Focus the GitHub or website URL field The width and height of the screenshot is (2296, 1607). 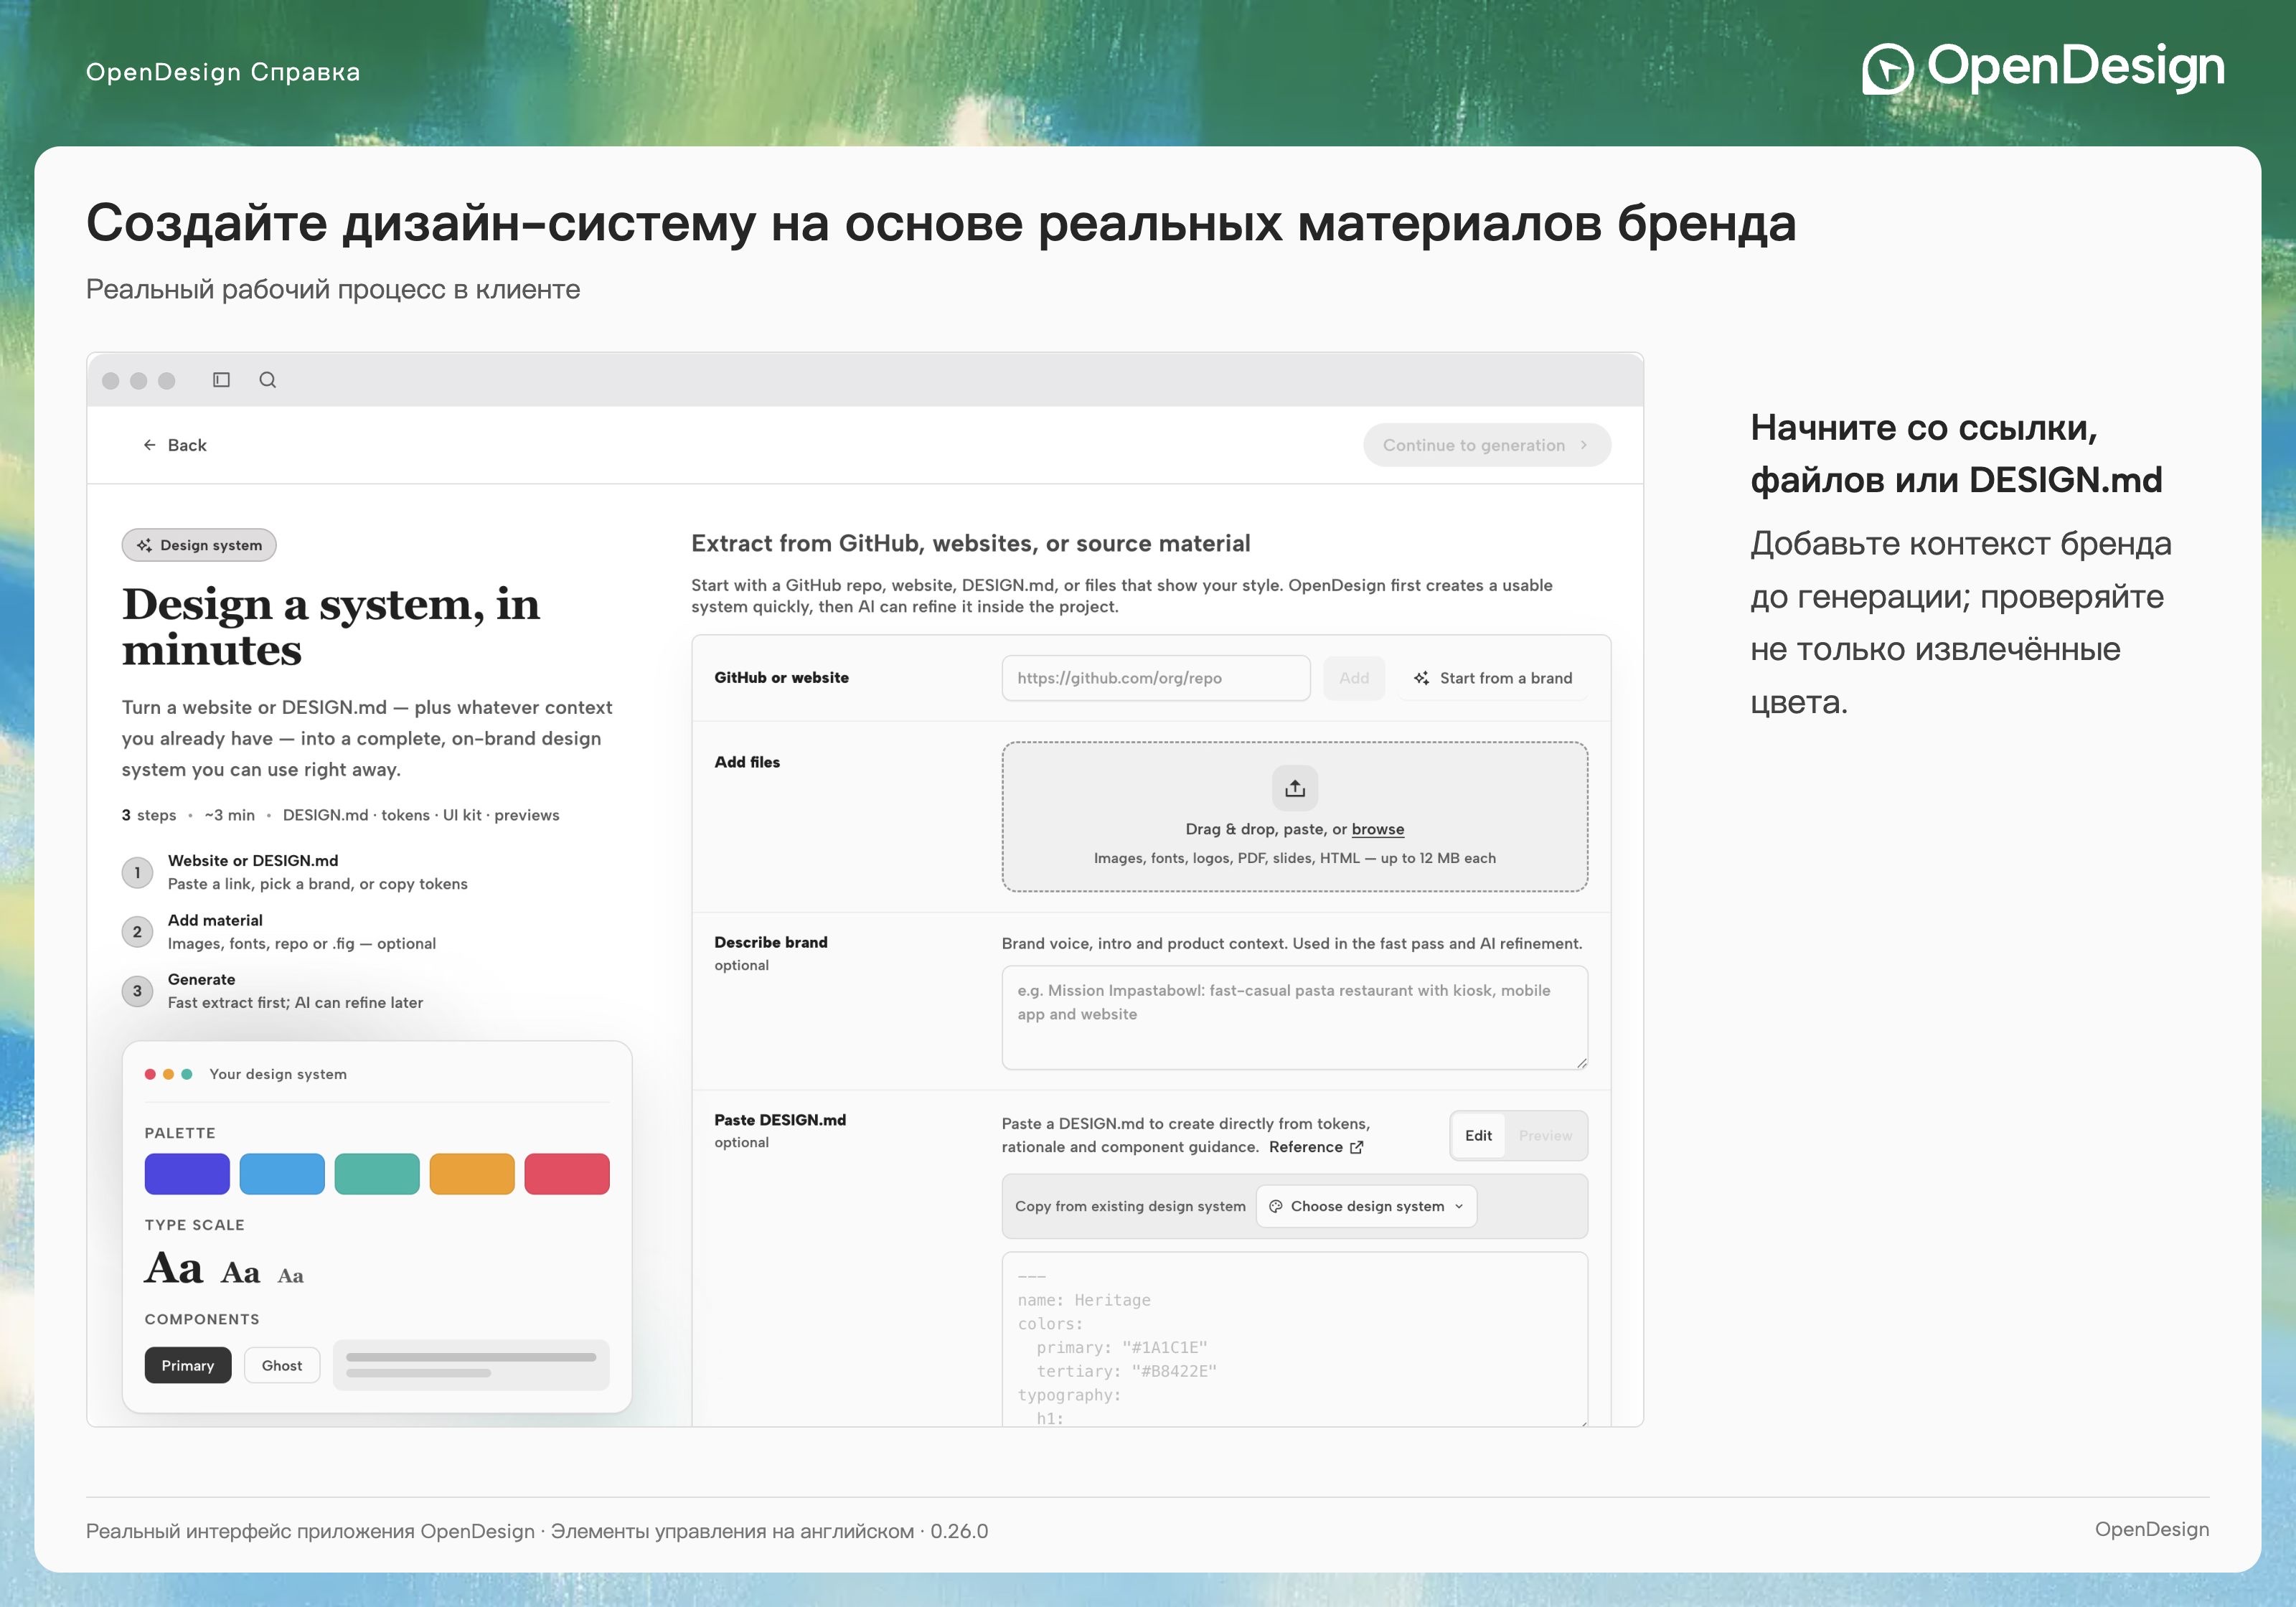point(1155,678)
